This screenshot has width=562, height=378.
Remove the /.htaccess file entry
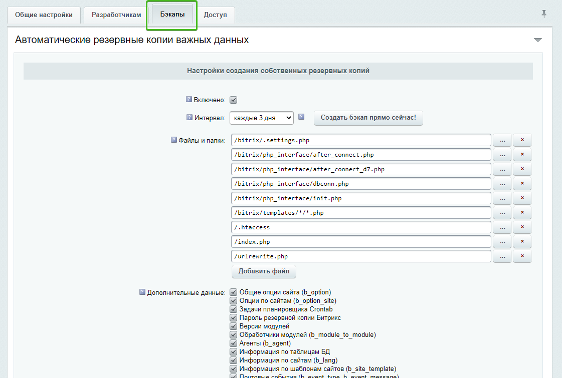click(522, 227)
